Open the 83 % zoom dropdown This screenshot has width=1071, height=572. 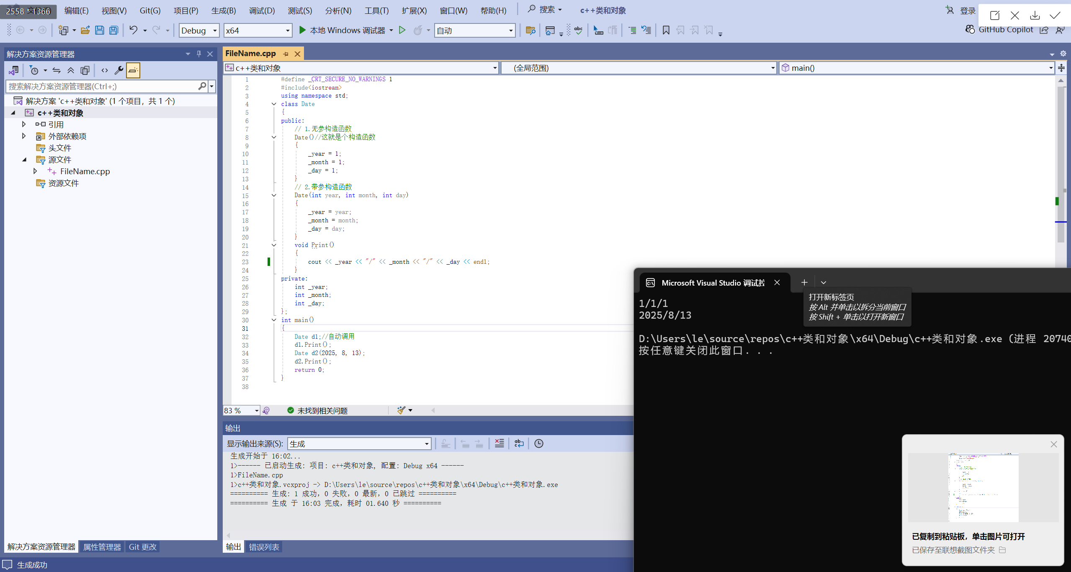tap(242, 410)
